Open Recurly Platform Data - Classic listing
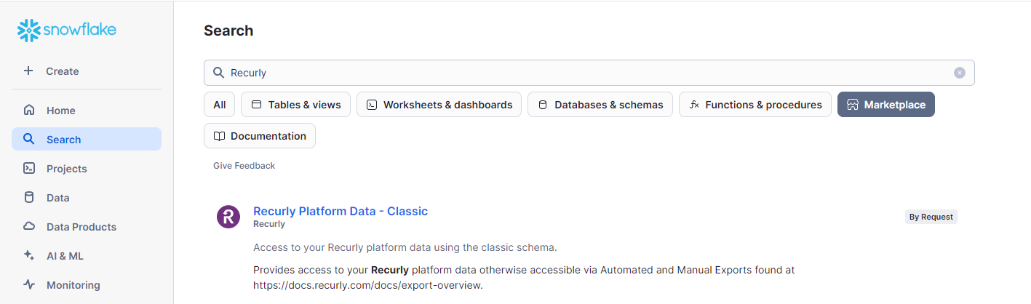 (x=341, y=211)
